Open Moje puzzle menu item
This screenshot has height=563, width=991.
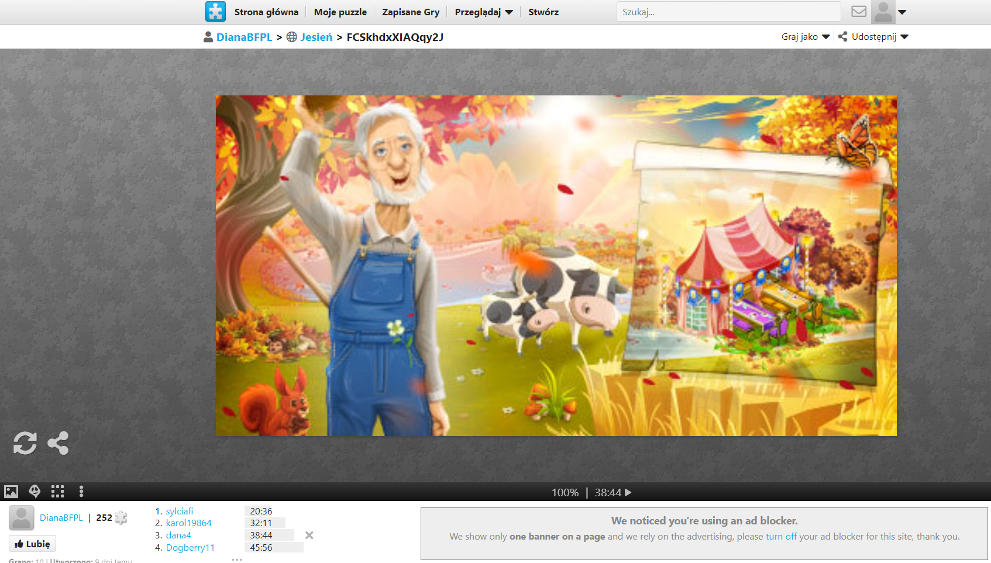tap(340, 12)
